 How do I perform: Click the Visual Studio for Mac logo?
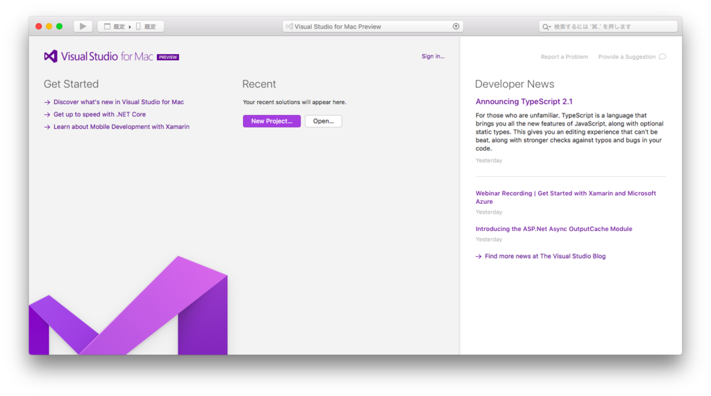click(x=99, y=56)
